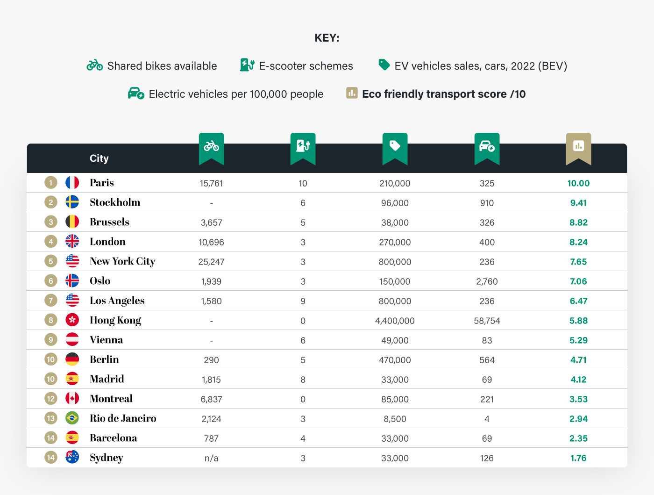Viewport: 654px width, 495px height.
Task: Click the rank 1 badge for Paris
Action: (51, 183)
